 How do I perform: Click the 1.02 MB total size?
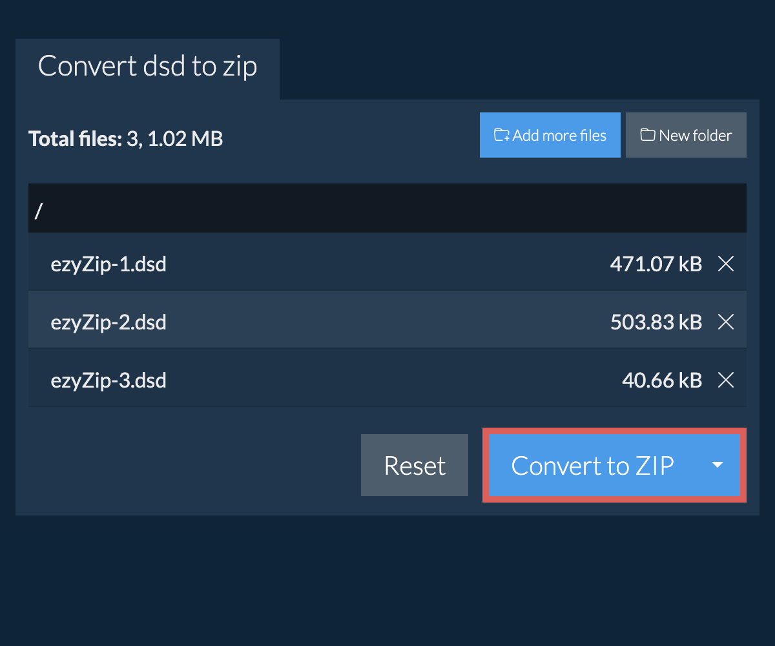coord(185,138)
